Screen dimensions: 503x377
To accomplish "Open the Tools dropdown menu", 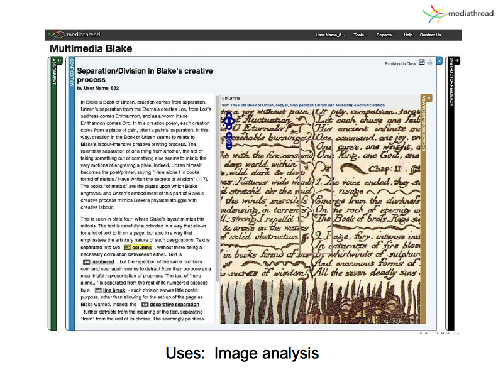I will [x=360, y=35].
